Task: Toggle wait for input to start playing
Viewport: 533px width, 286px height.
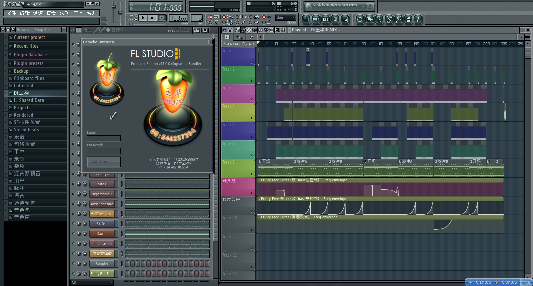Action: pos(224,22)
